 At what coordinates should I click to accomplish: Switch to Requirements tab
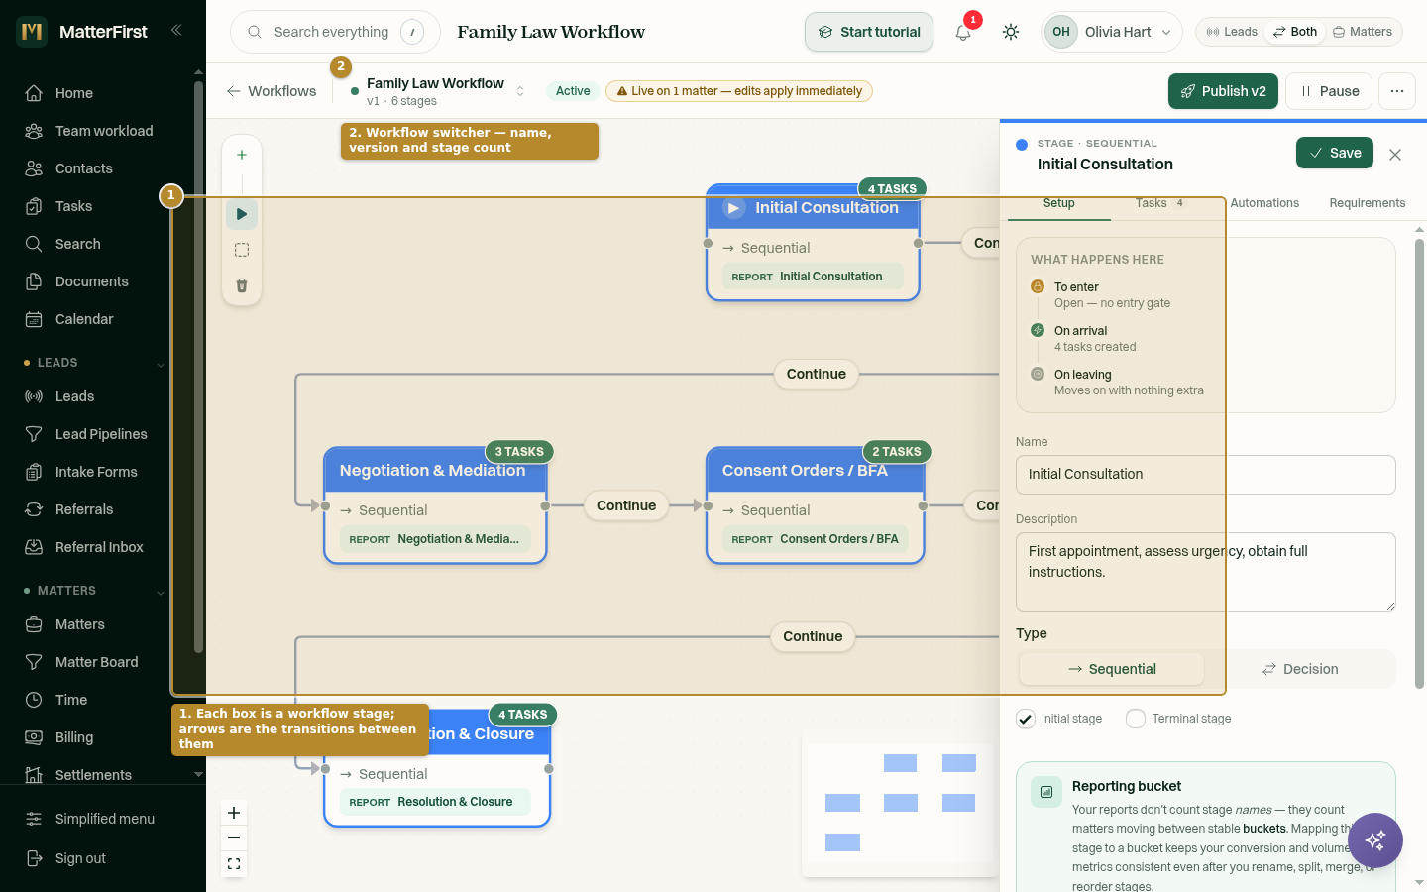[1367, 203]
